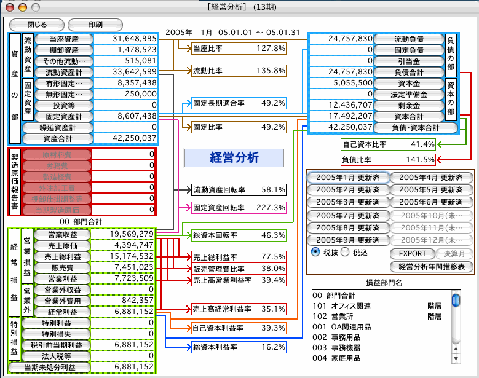Click the 流動負債 liabilities button
Image resolution: width=479 pixels, height=378 pixels.
[x=408, y=39]
